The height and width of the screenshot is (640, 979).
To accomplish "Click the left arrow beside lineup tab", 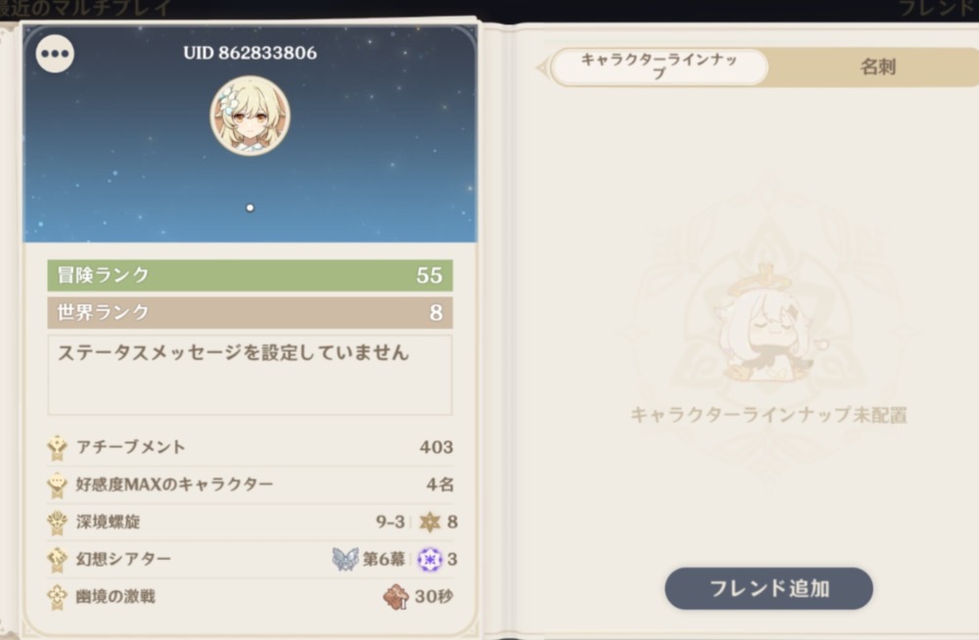I will tap(542, 68).
